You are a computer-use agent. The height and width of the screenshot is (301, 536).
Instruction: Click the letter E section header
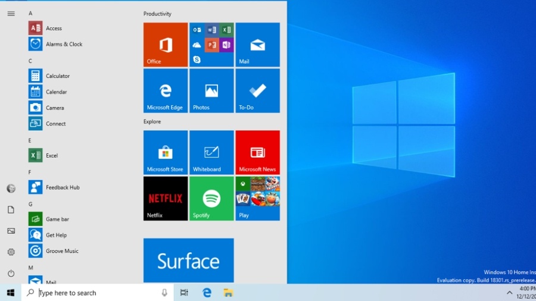point(30,140)
